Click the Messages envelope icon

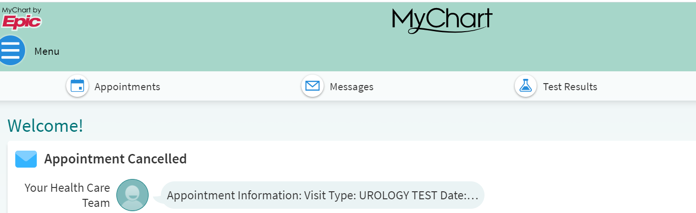(312, 86)
